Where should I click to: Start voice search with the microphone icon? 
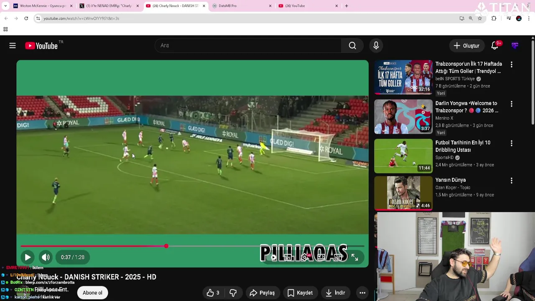[x=376, y=46]
